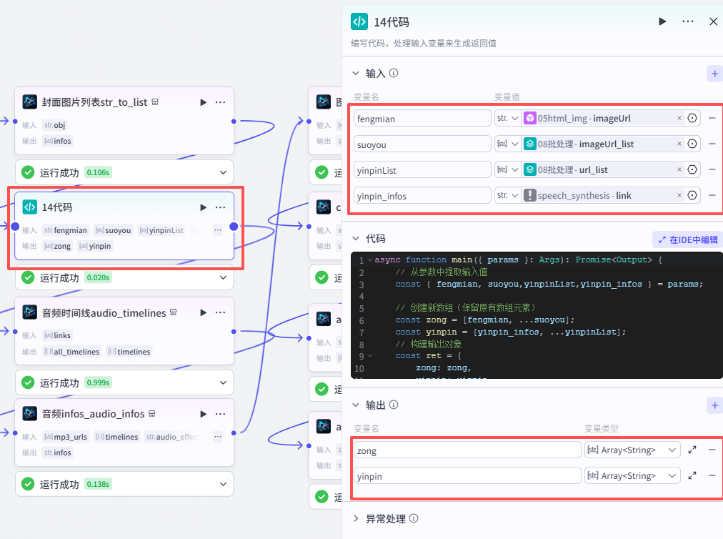Click 在IDE中编辑 button
The width and height of the screenshot is (723, 539).
coord(688,240)
